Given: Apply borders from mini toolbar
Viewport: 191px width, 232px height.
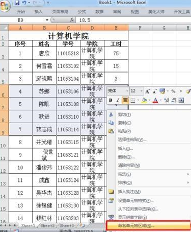Looking at the screenshot, I should point(133,100).
